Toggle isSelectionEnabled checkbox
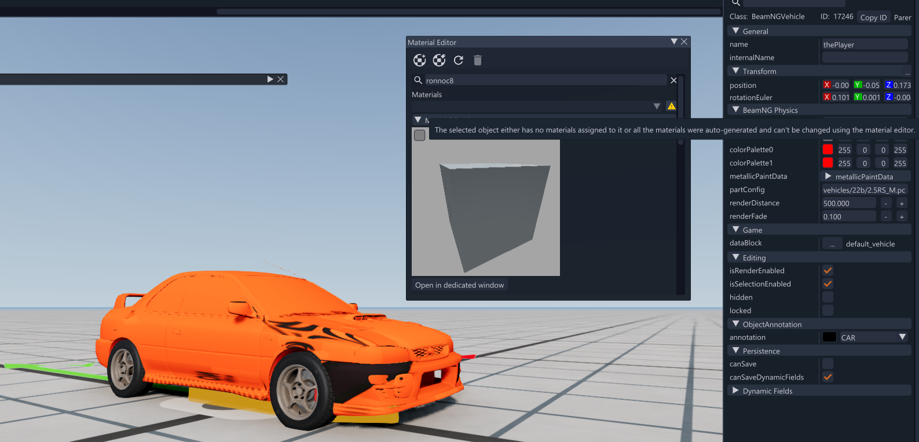Screen dimensions: 919x442 click(828, 283)
